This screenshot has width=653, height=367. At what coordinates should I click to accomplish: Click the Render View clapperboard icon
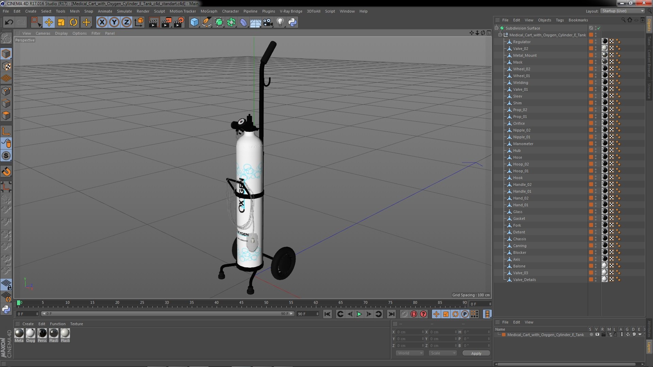[x=153, y=22]
